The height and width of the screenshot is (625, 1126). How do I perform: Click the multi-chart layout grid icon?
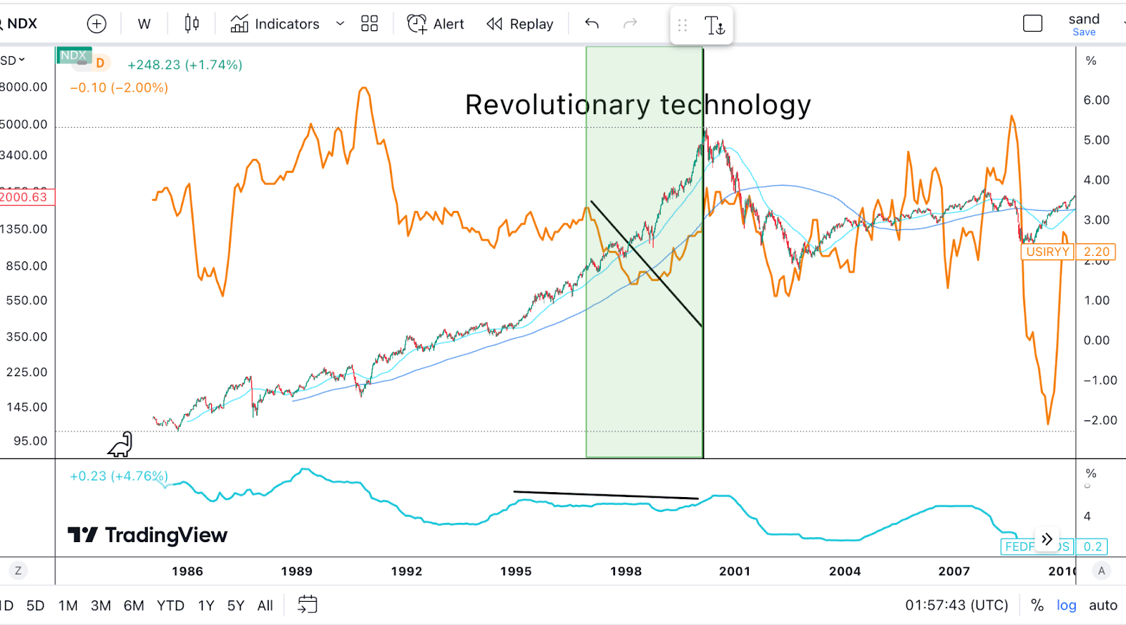tap(369, 23)
